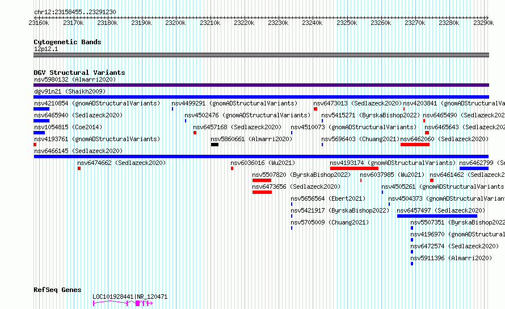
Task: Open nsv5421917 (ByrskaBishop2022) label
Action: pos(340,210)
